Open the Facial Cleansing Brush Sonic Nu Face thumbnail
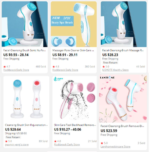This screenshot has width=152, height=152. (25, 24)
